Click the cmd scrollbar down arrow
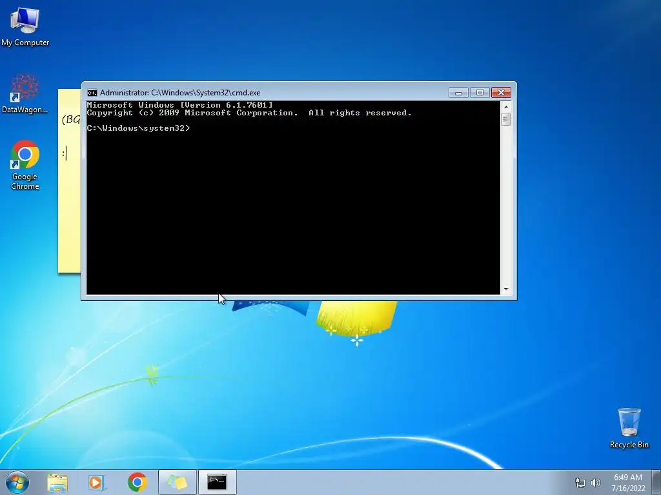661x495 pixels. coord(506,289)
